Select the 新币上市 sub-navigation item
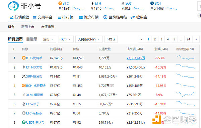This screenshot has height=128, width=201. [28, 27]
